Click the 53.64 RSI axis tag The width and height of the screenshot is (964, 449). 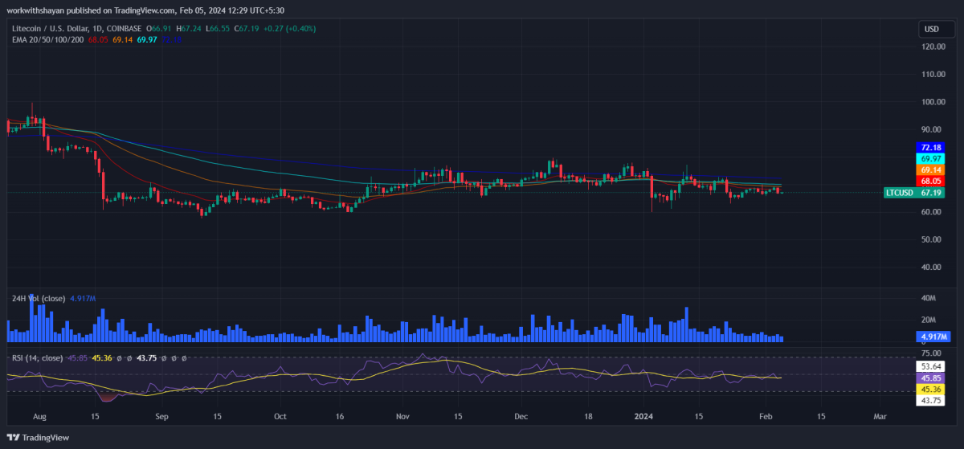tap(931, 366)
